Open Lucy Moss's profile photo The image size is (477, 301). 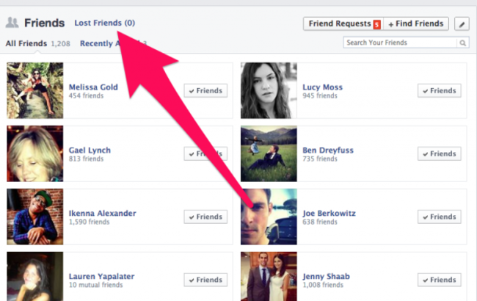[x=269, y=91]
